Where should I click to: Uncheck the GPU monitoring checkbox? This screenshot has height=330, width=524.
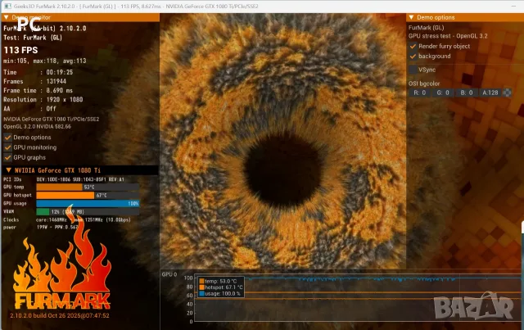pos(7,147)
